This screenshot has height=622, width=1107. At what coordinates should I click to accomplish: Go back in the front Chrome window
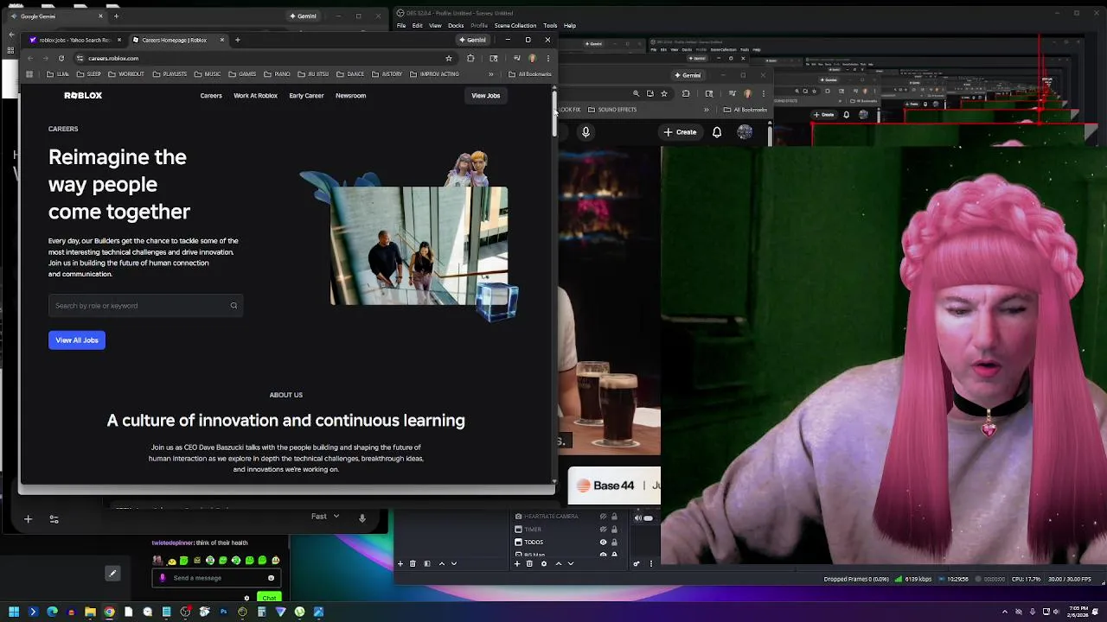[x=29, y=58]
